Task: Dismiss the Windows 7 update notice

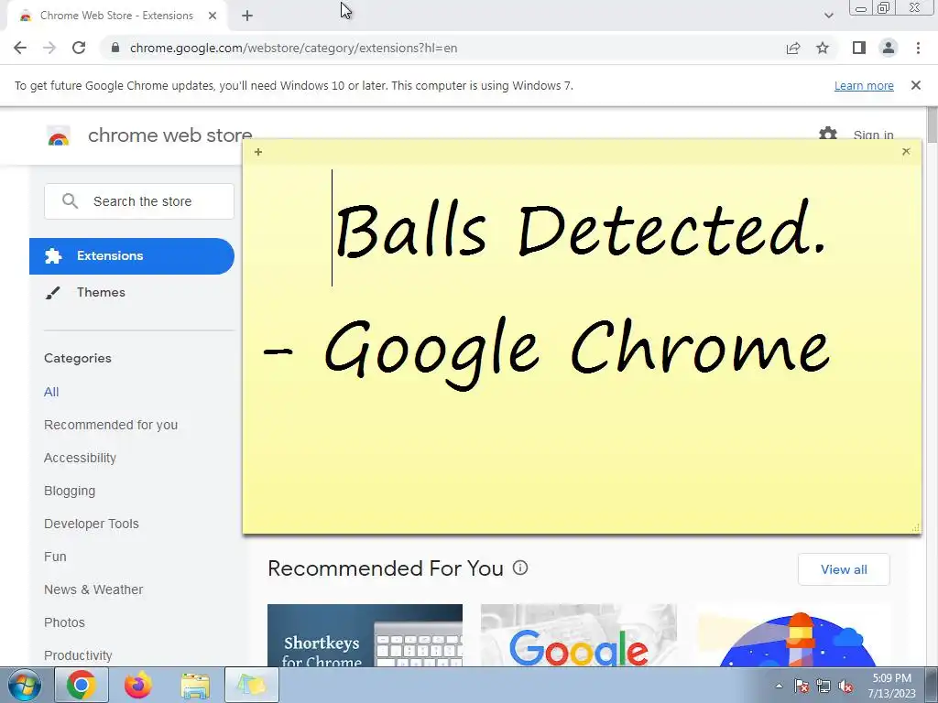Action: pos(916,85)
